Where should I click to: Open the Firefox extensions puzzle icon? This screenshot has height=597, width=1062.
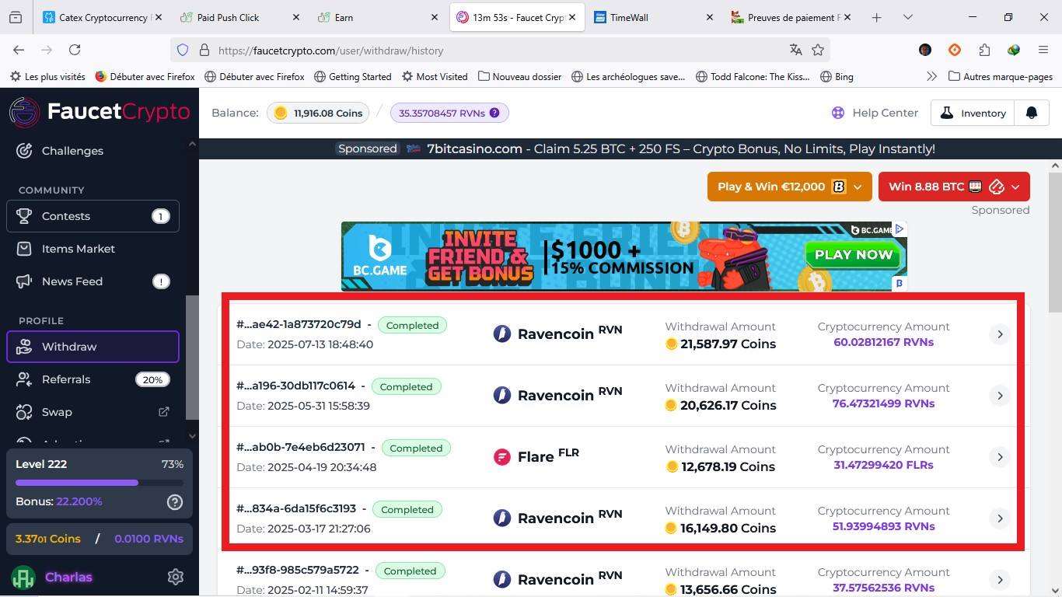pos(984,50)
